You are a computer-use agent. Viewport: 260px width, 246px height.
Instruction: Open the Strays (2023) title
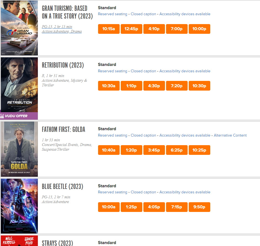[57, 243]
